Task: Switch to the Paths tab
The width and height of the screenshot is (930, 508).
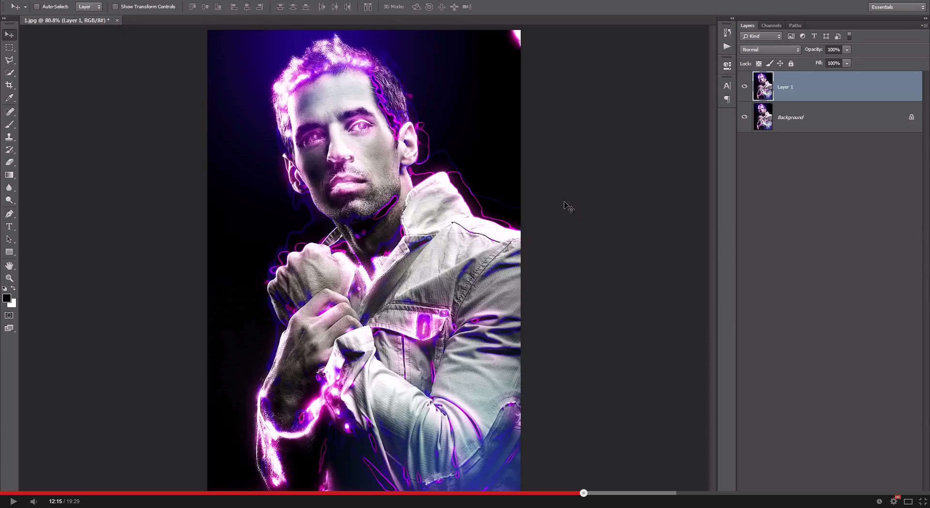Action: click(794, 25)
